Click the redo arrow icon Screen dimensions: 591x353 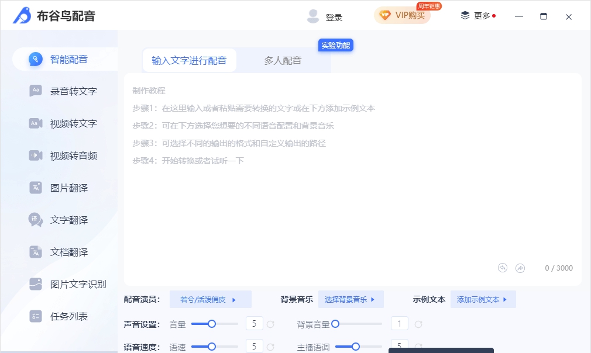520,268
